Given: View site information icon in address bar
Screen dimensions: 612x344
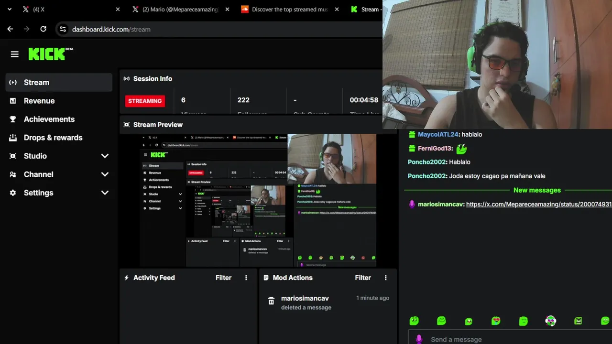Looking at the screenshot, I should point(63,29).
